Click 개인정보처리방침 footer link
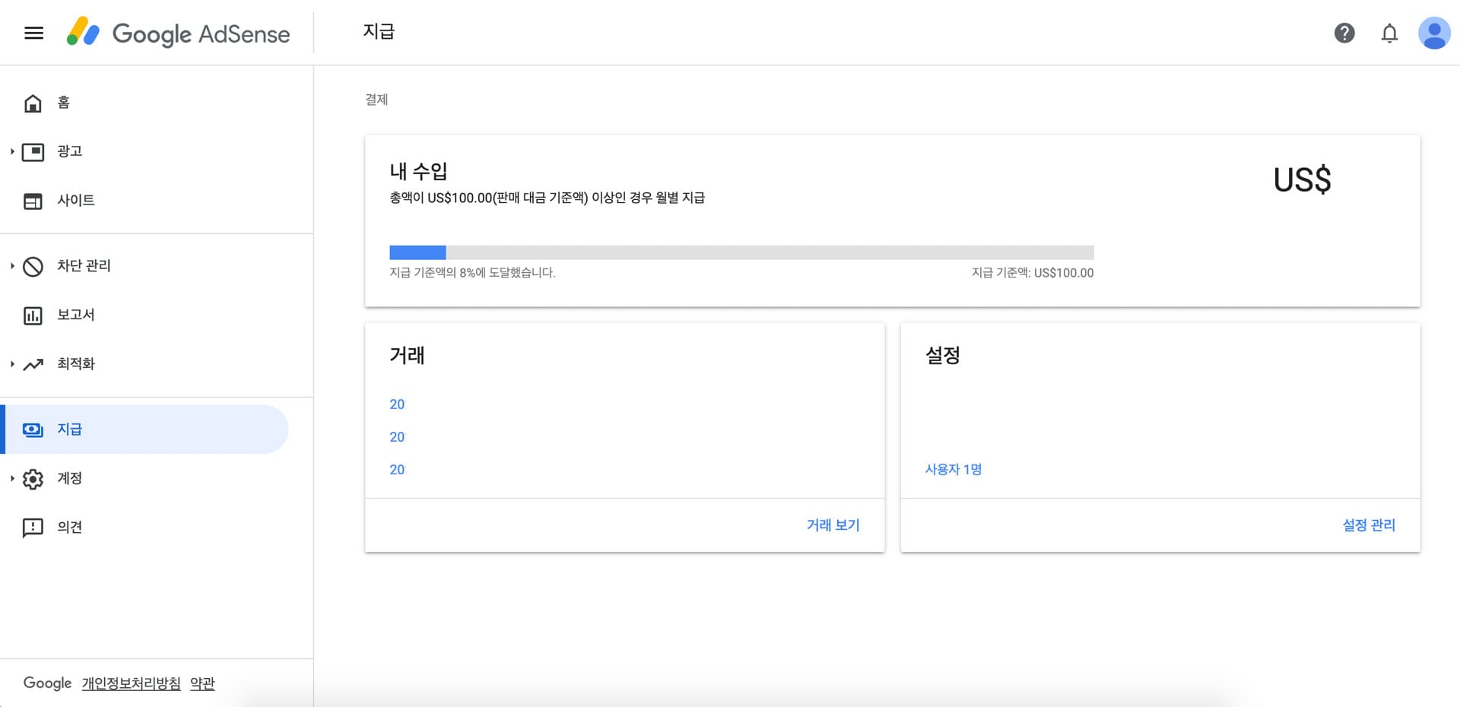Image resolution: width=1460 pixels, height=707 pixels. coord(132,683)
